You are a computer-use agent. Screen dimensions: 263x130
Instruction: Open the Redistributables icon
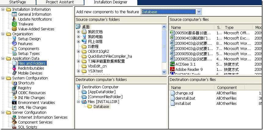[14, 68]
